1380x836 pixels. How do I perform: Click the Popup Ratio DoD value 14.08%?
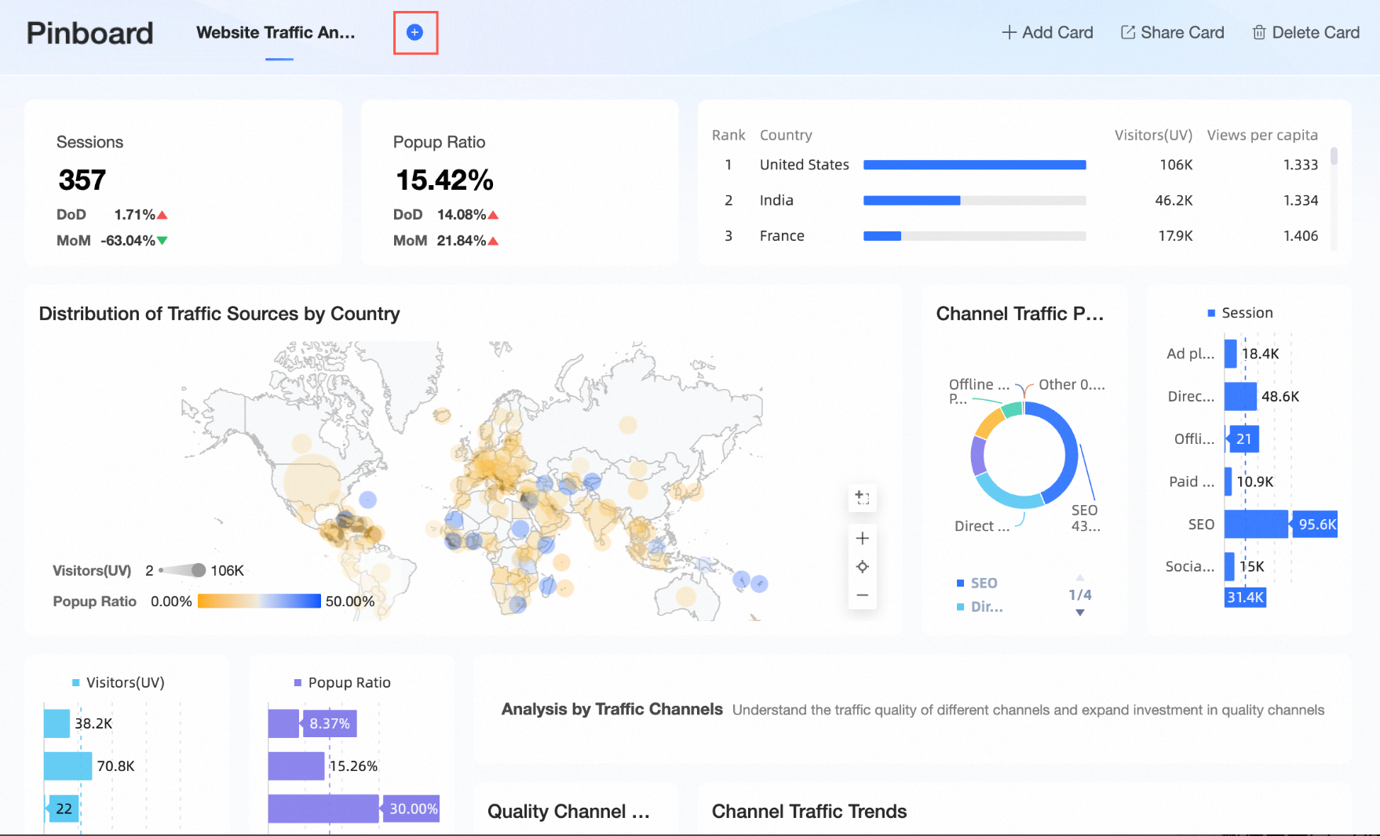click(462, 214)
